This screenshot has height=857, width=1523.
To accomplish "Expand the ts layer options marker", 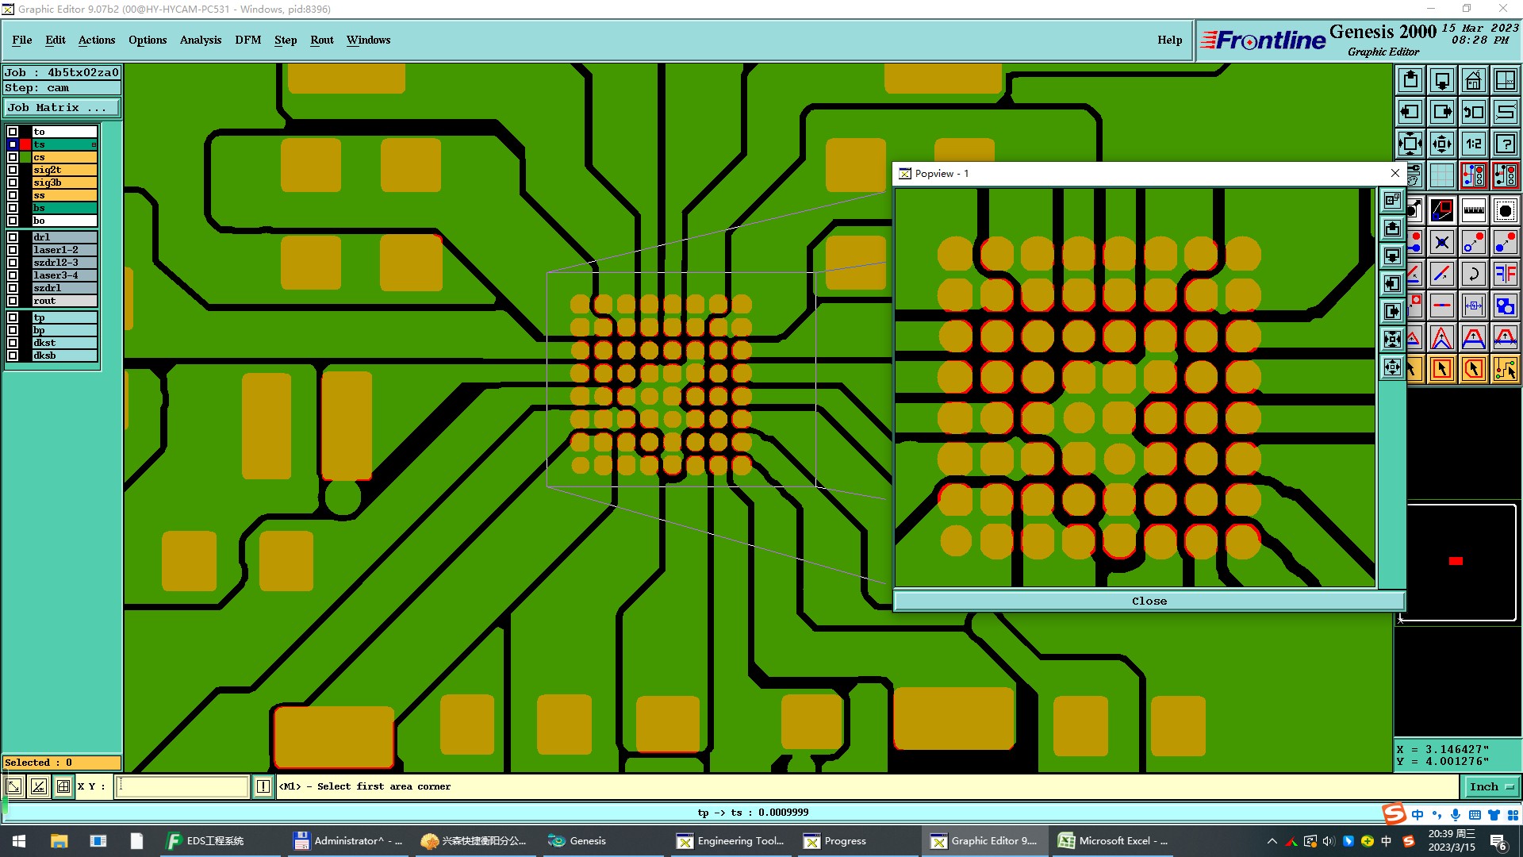I will [x=94, y=144].
